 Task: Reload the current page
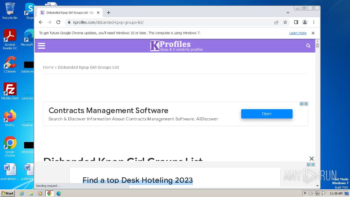click(58, 22)
